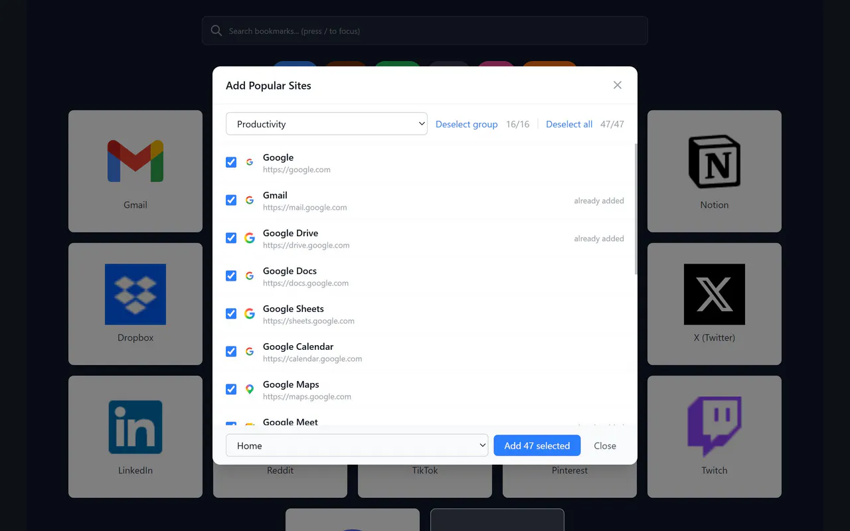
Task: Click the Deselect group link
Action: tap(466, 124)
